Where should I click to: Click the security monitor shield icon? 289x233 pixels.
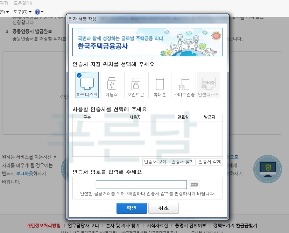pyautogui.click(x=268, y=169)
